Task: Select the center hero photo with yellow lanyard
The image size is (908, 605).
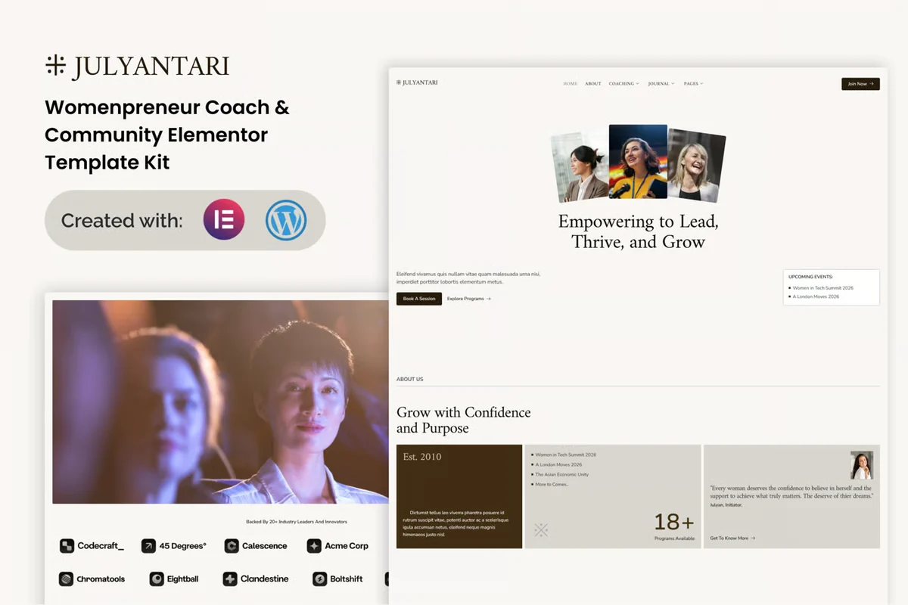Action: click(638, 161)
